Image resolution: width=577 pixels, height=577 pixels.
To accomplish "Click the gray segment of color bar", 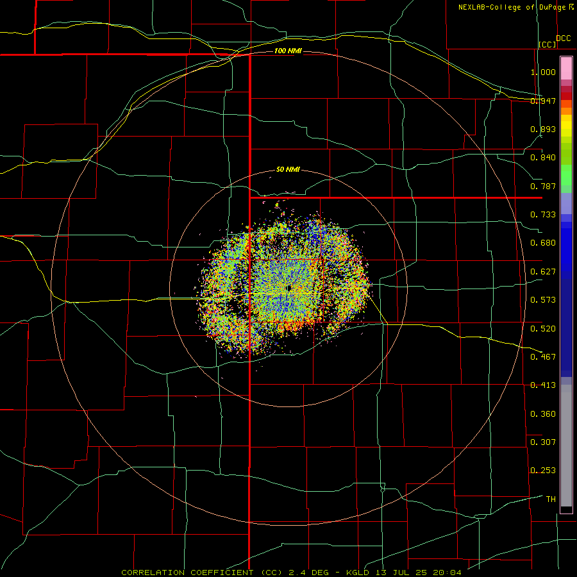I will 566,446.
